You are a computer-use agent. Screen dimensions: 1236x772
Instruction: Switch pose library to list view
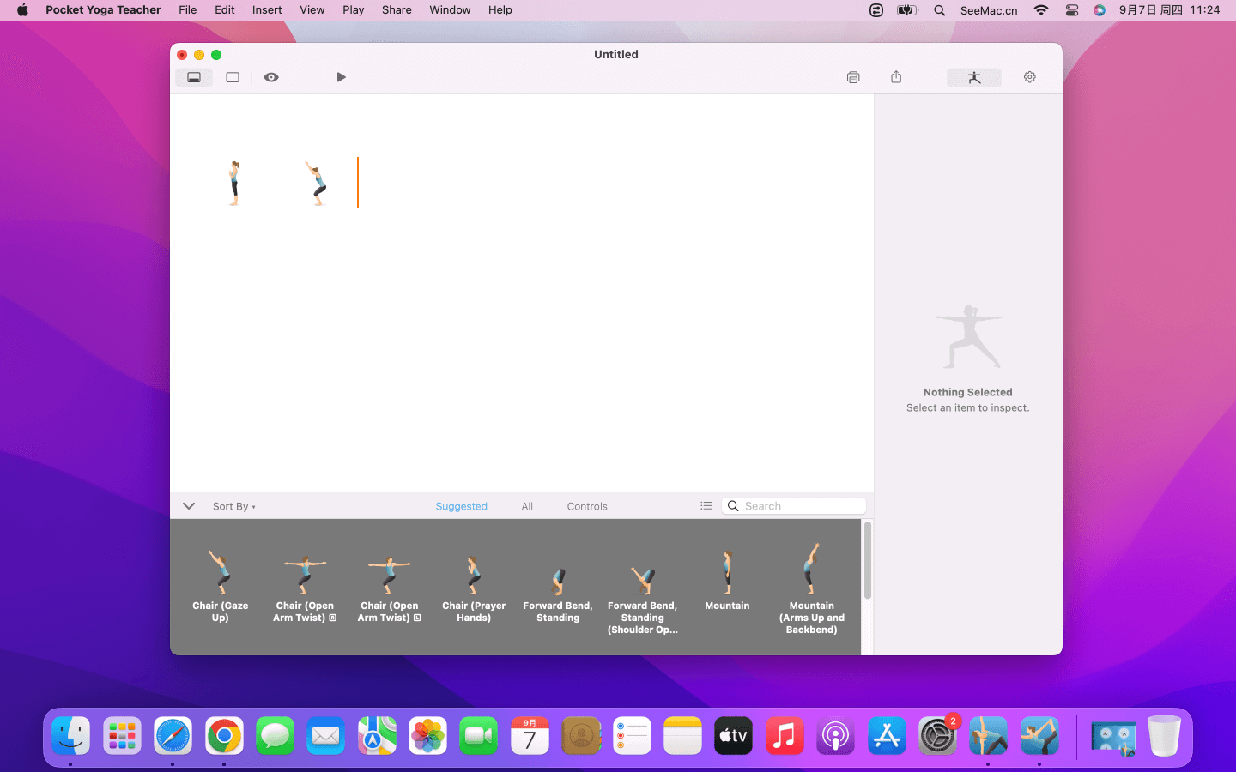[706, 506]
